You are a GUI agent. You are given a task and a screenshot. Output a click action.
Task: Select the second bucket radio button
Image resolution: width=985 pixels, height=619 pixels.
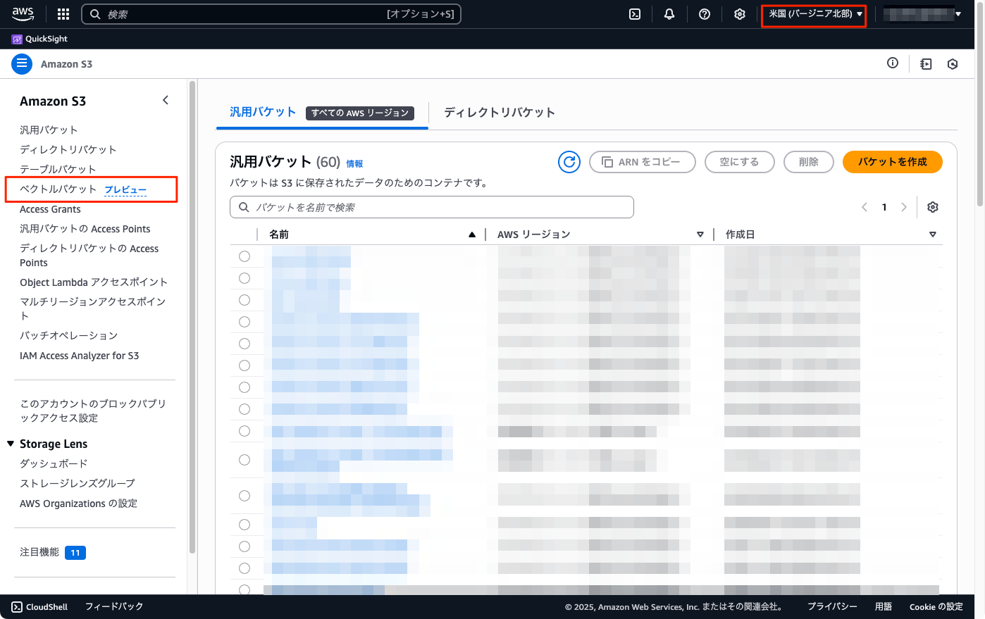click(244, 278)
